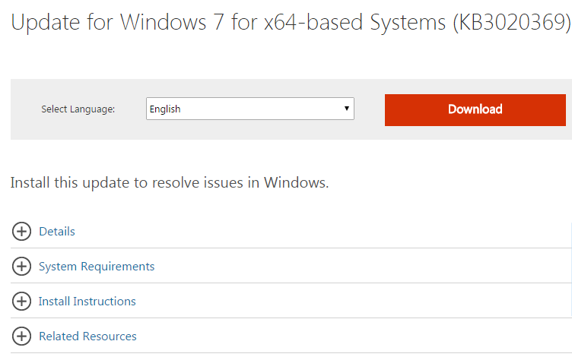Expand System Requirements via its text label
Viewport: 572px width, 357px height.
pos(97,267)
